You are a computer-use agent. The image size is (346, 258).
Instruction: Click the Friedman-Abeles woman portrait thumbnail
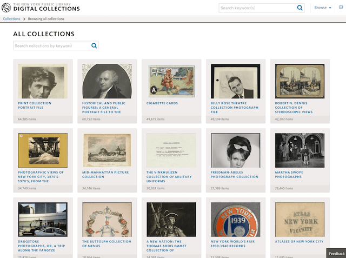pos(236,150)
